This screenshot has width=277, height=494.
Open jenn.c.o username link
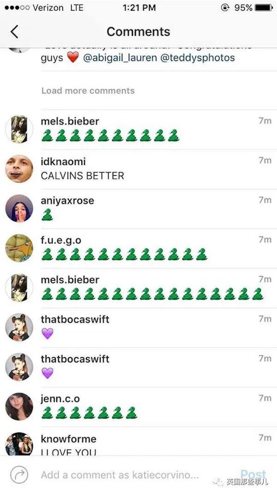[x=60, y=399]
